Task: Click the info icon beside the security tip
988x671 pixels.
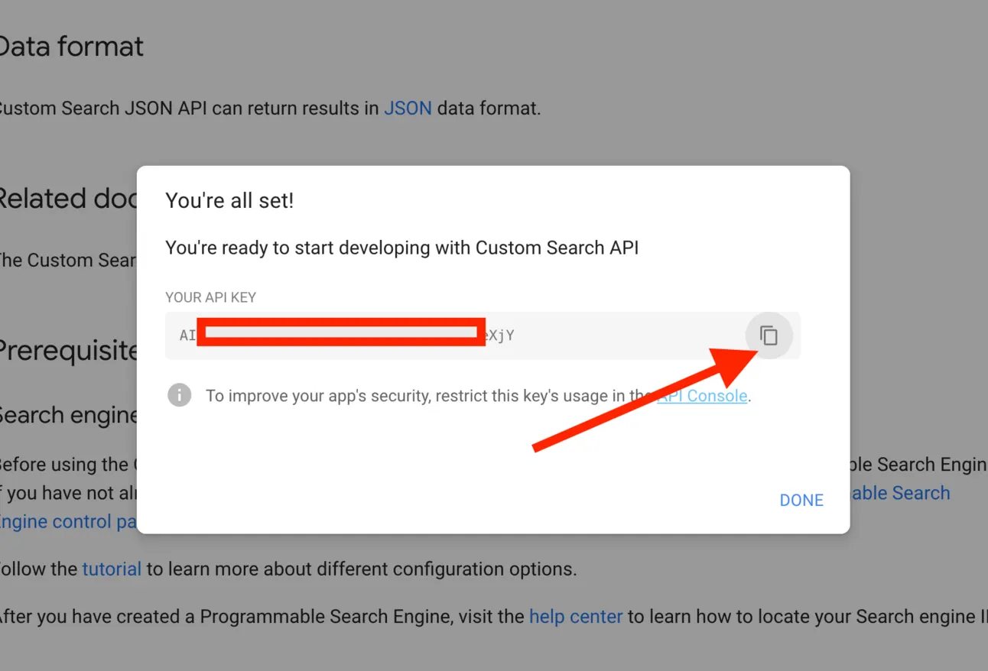Action: point(180,395)
